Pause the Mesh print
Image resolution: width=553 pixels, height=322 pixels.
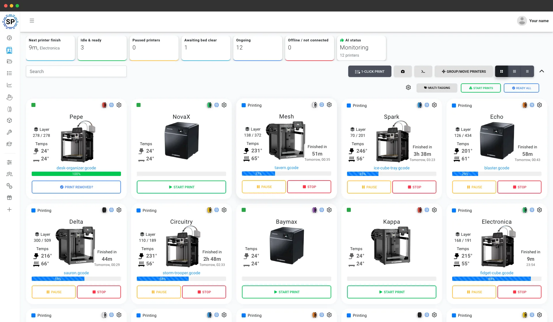[264, 187]
